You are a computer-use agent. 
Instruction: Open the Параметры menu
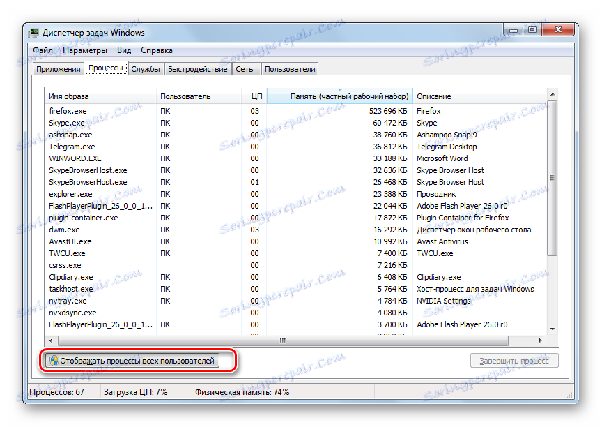coord(85,50)
